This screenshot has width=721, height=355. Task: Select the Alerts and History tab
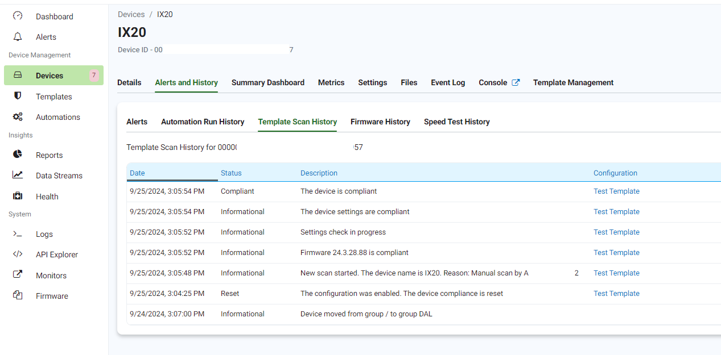point(187,82)
